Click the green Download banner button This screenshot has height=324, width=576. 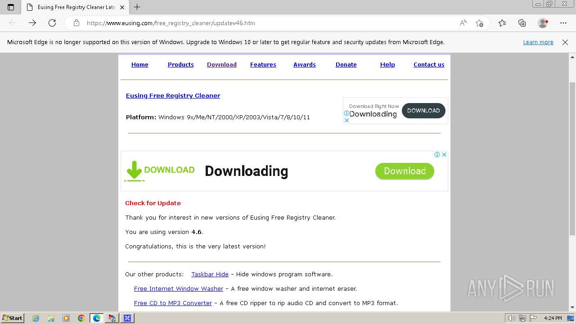tap(405, 171)
